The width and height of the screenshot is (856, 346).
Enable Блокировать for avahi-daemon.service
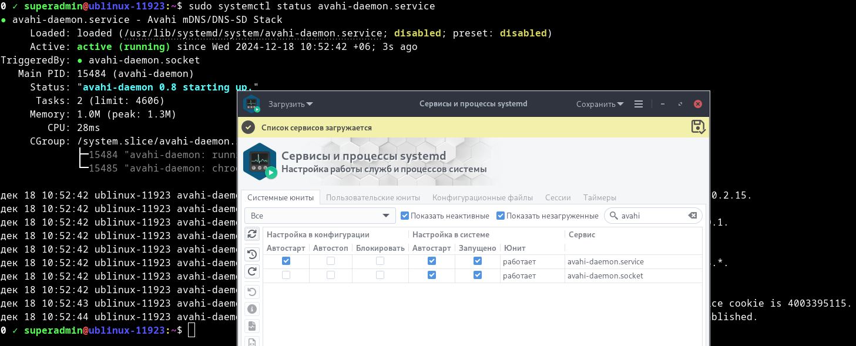[380, 261]
